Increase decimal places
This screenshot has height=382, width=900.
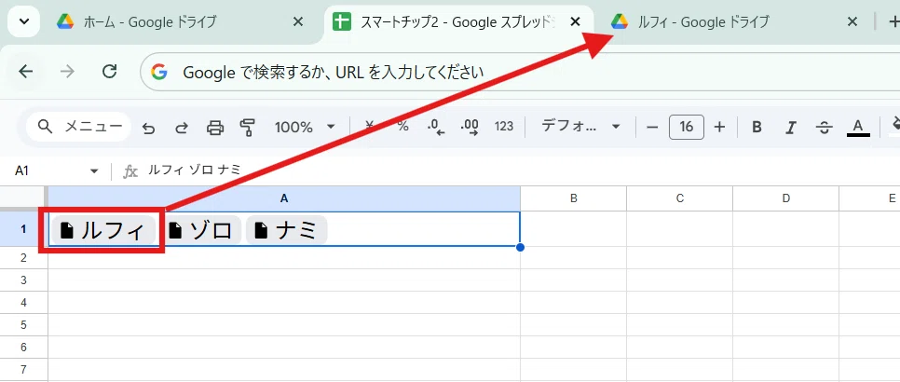[470, 128]
